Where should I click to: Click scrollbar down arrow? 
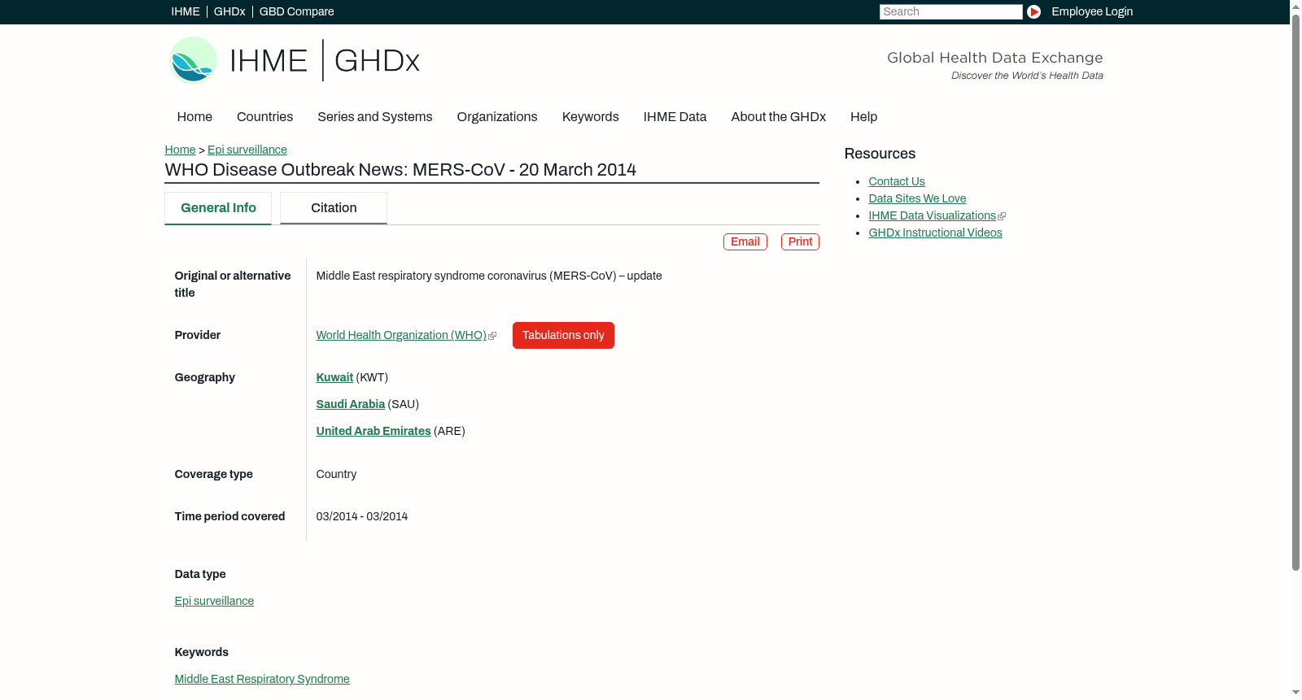(1295, 693)
